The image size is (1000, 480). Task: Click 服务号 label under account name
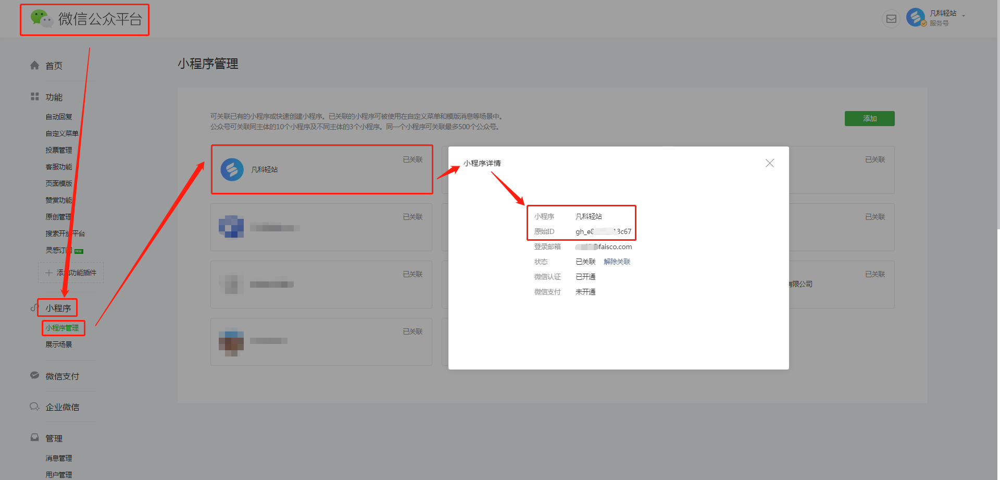point(939,23)
